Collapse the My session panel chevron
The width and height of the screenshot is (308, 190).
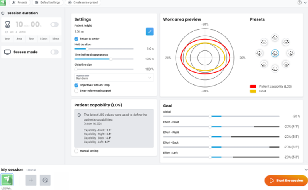(305, 169)
